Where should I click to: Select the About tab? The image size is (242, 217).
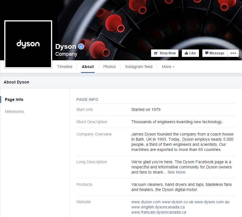88,67
